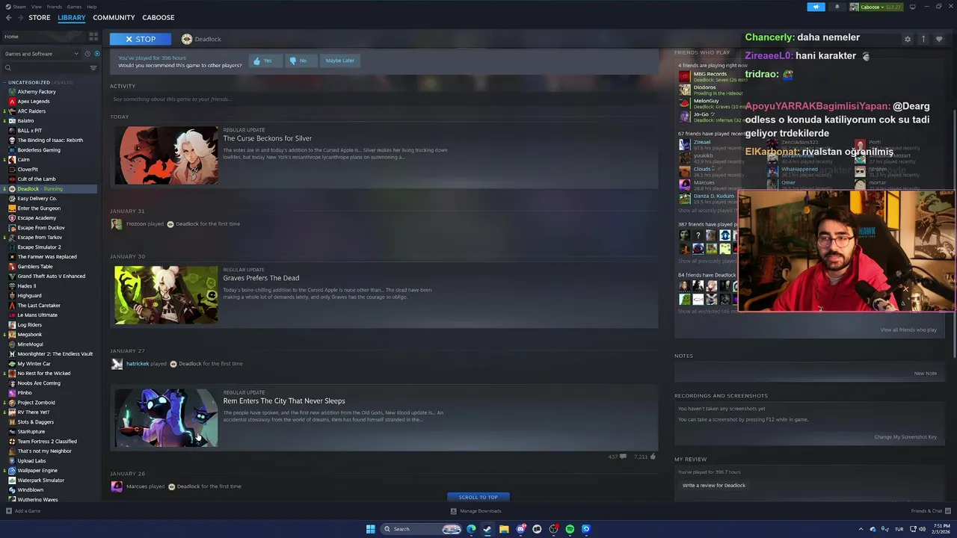Screen dimensions: 957x538
Task: Open Windows Start menu
Action: click(370, 529)
